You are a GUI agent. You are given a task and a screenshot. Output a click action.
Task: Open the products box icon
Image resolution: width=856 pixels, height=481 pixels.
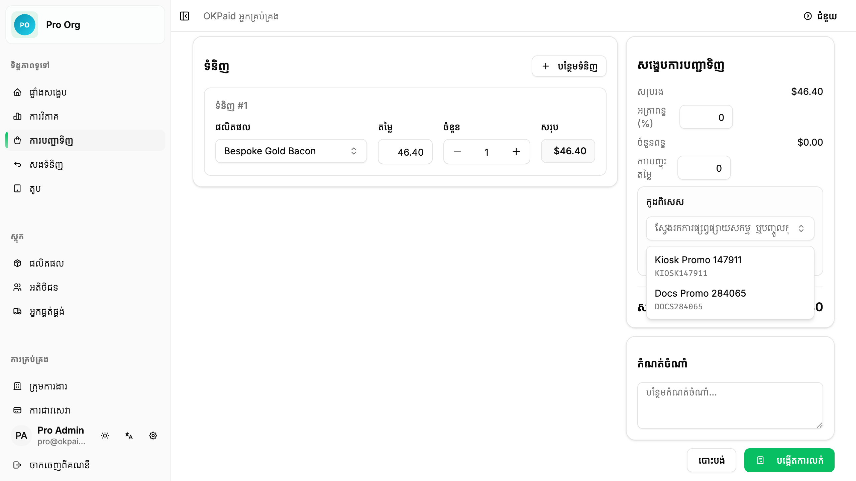(17, 263)
